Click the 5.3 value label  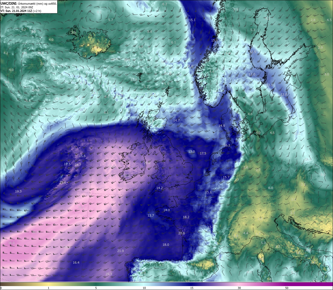click(253, 30)
